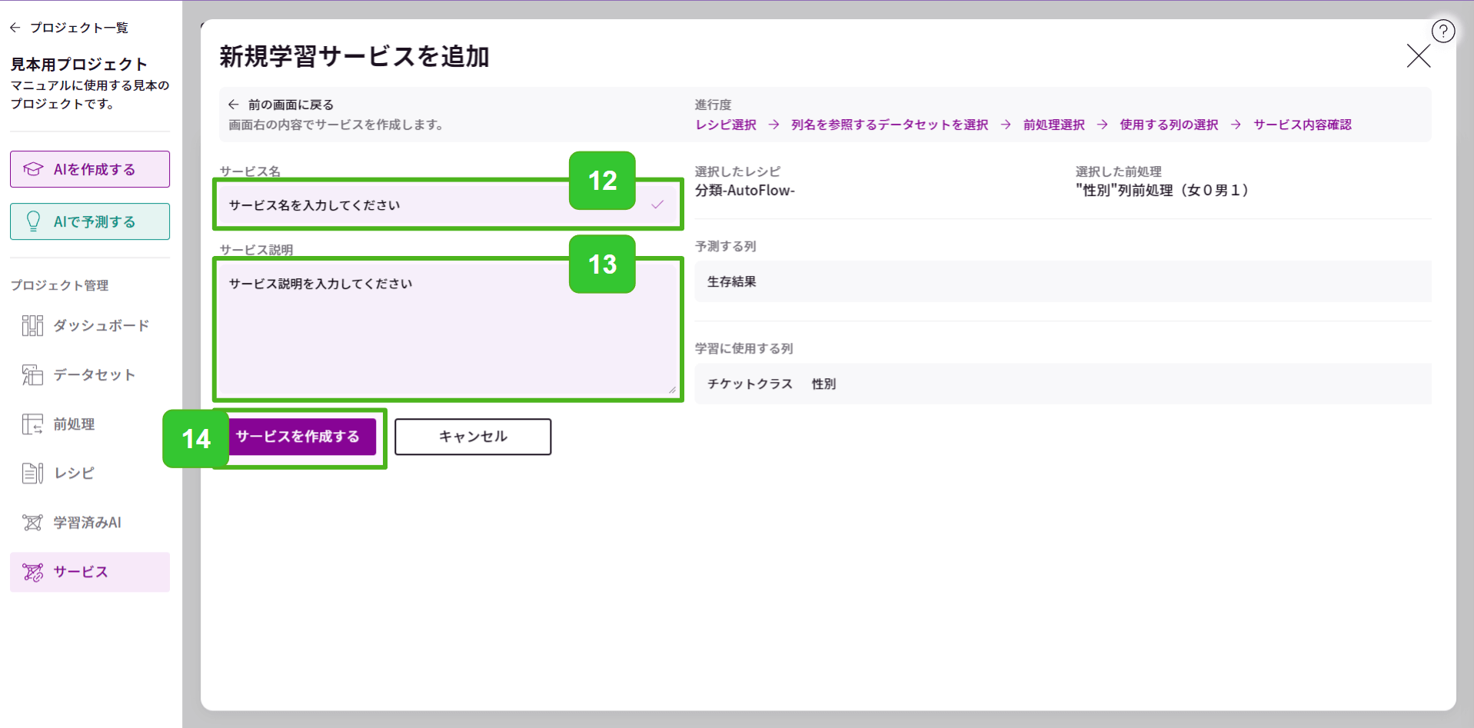Click the サービス内容確認 step
1474x728 pixels.
pos(1303,125)
